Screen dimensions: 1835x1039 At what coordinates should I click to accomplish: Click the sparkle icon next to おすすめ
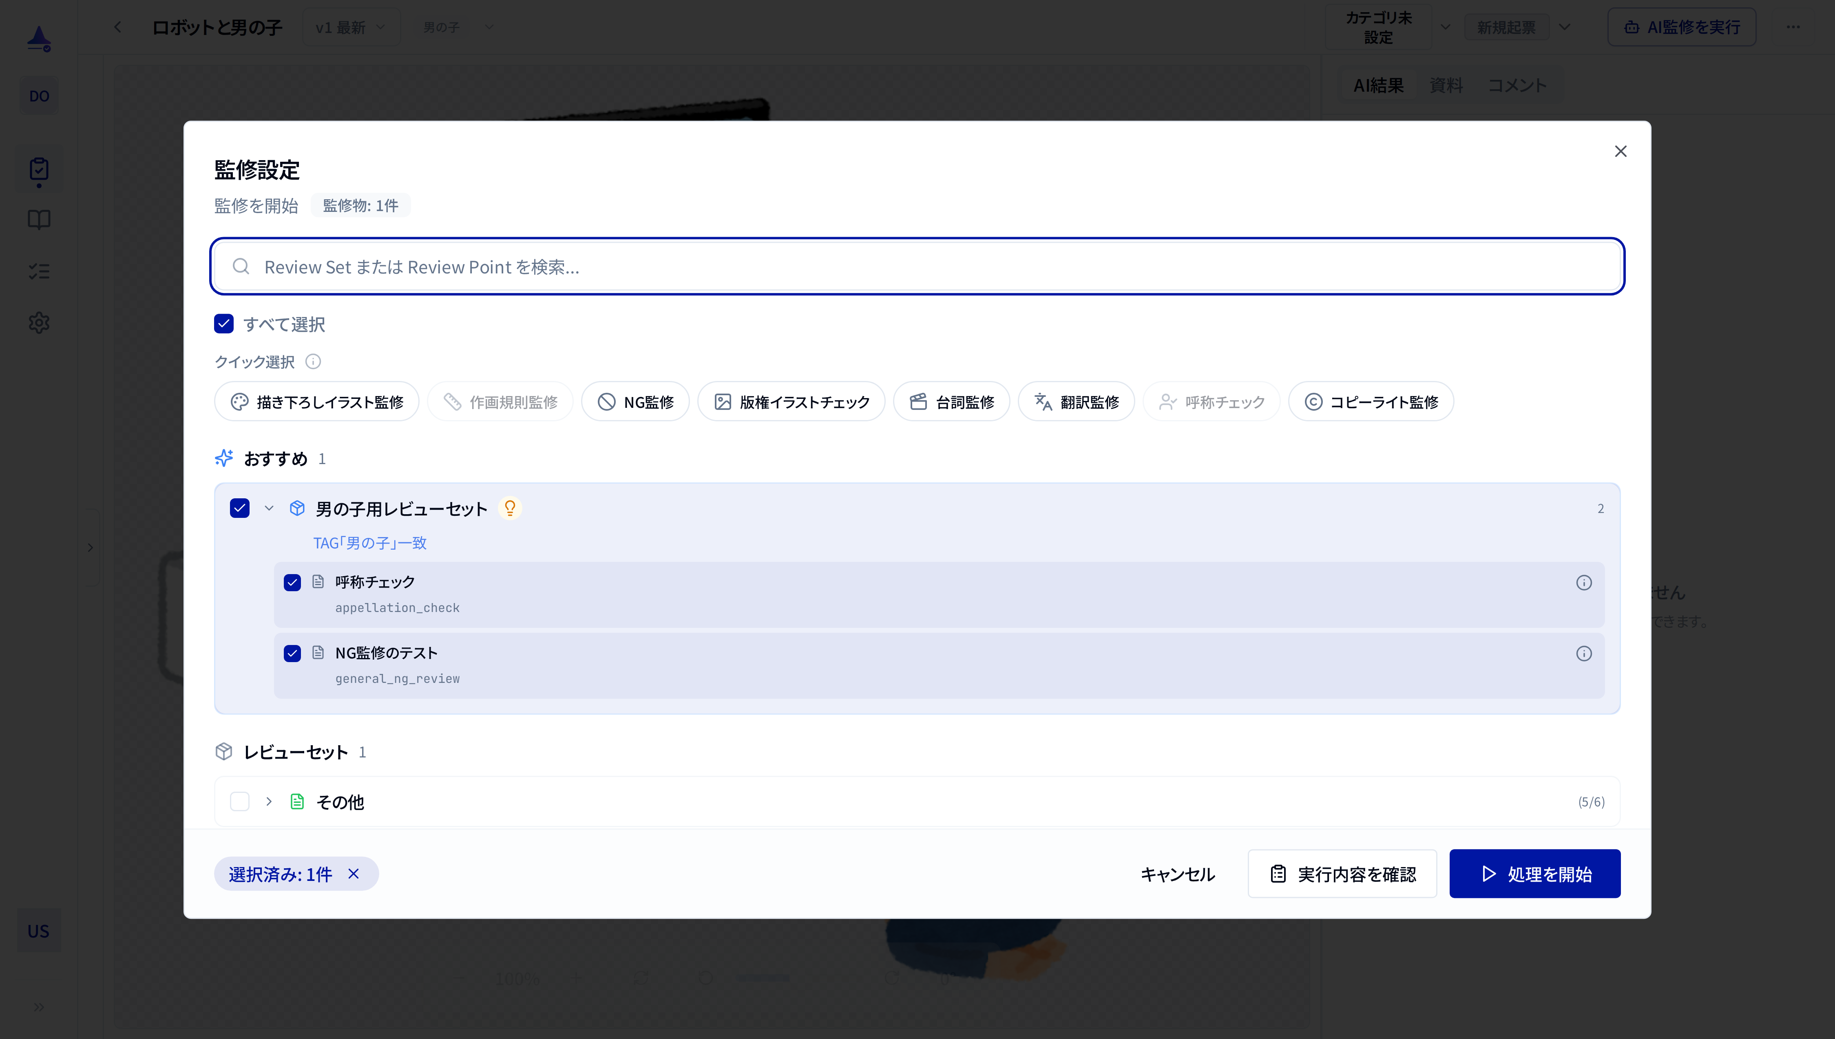[x=223, y=458]
